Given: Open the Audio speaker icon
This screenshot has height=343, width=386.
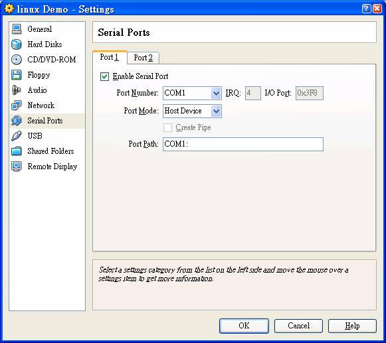Looking at the screenshot, I should (17, 90).
